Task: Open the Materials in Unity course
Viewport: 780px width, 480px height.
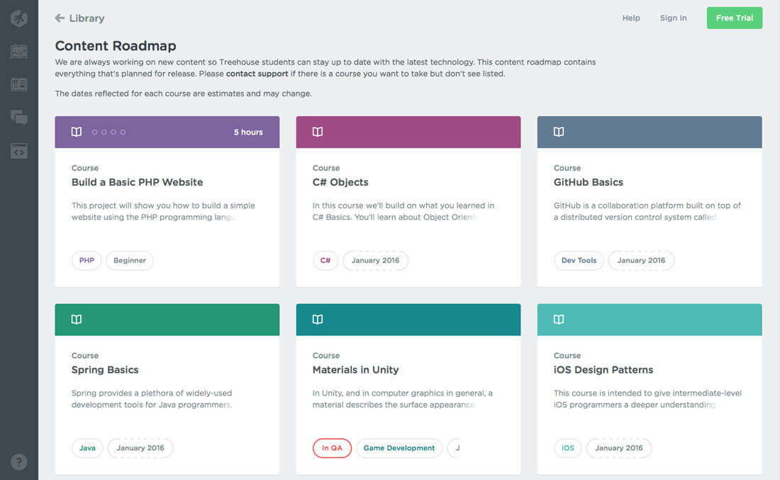Action: 355,369
